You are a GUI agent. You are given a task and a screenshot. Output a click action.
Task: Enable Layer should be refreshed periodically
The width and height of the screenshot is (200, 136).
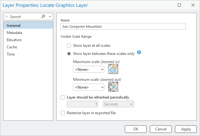coord(63,97)
